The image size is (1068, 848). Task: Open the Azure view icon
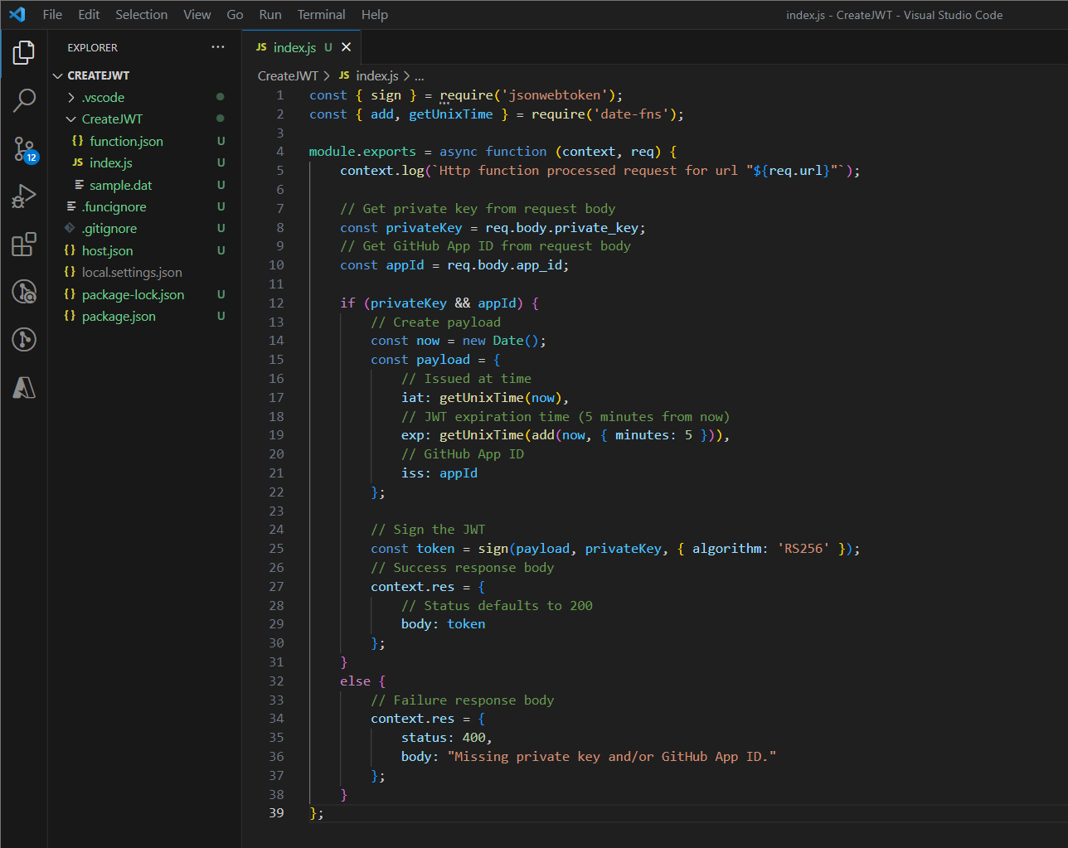(x=24, y=387)
